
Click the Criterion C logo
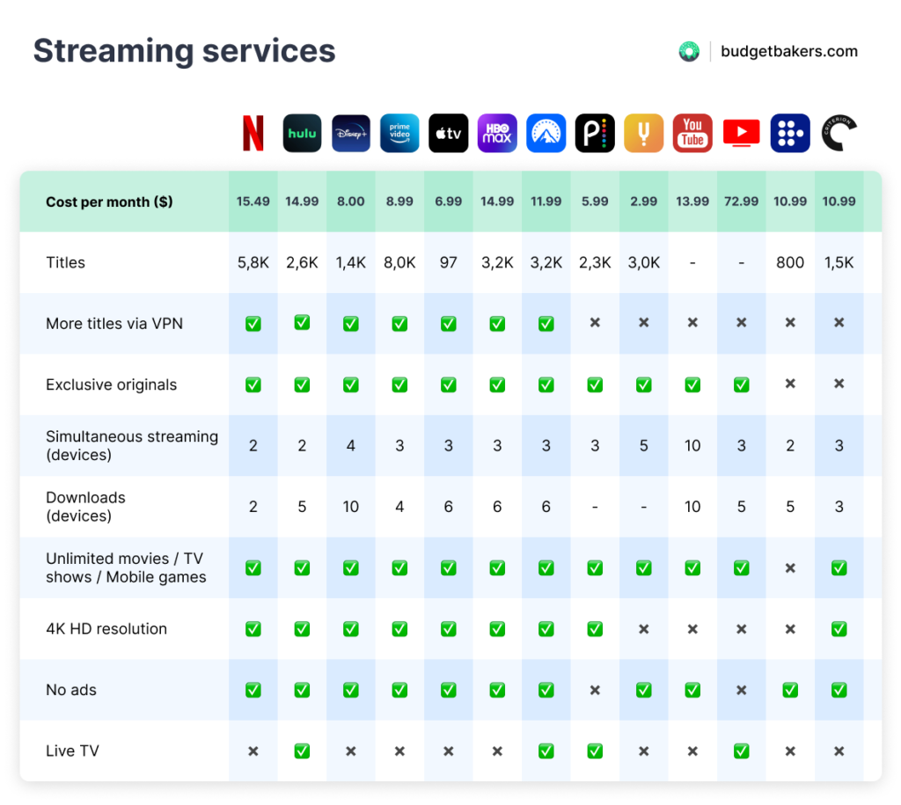tap(839, 134)
